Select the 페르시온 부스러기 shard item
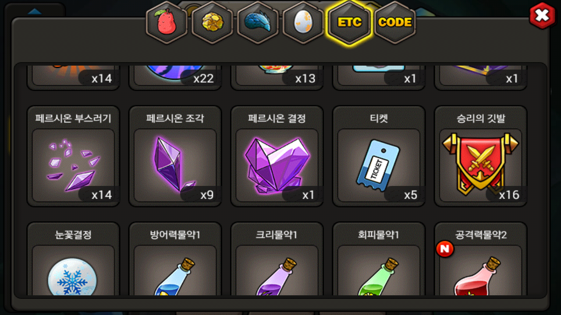 73,156
